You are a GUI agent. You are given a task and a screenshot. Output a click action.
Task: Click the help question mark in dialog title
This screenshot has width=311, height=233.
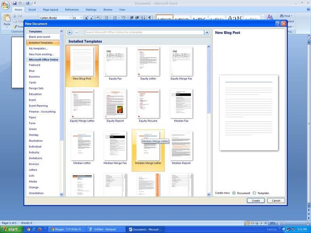click(278, 24)
